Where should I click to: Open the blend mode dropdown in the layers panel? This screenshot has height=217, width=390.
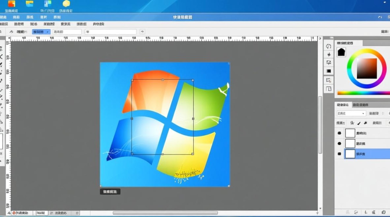tap(351, 113)
